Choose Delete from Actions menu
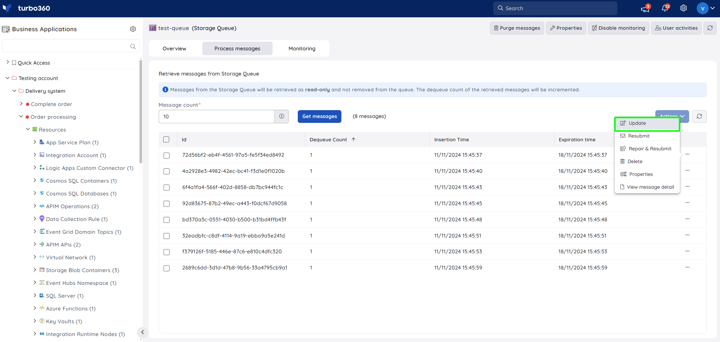The width and height of the screenshot is (720, 342). (x=647, y=162)
